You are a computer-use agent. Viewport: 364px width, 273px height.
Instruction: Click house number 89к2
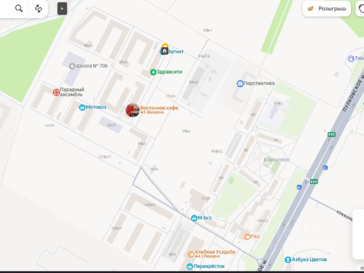tap(193, 82)
